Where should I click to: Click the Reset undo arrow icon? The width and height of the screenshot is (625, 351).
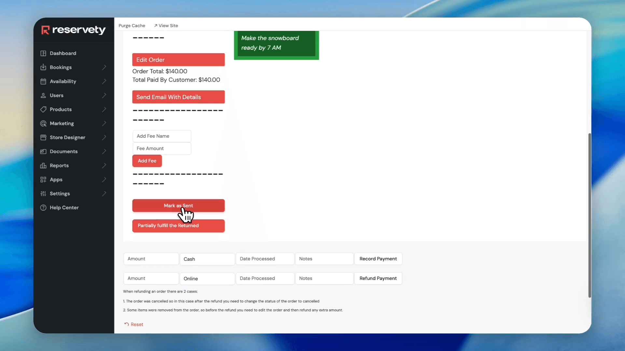[x=126, y=324]
